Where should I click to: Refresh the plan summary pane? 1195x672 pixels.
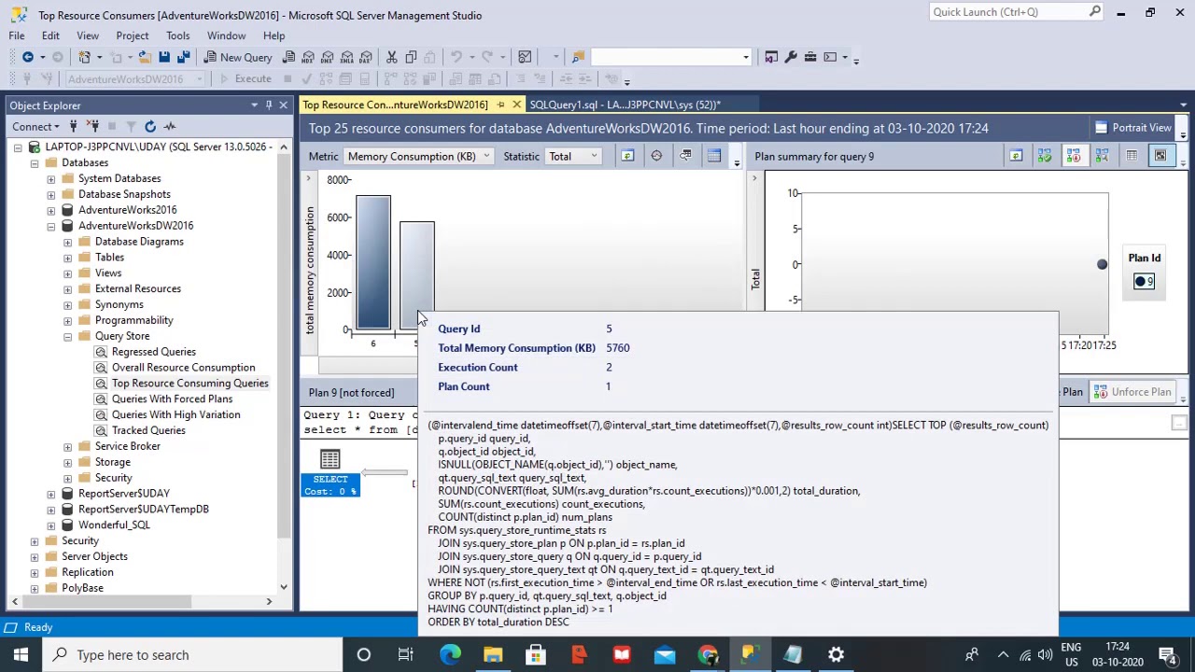pos(1016,156)
